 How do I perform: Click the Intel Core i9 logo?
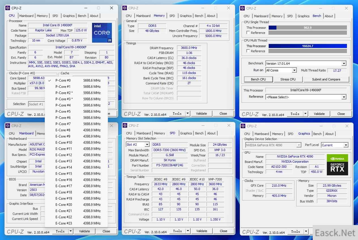click(102, 33)
